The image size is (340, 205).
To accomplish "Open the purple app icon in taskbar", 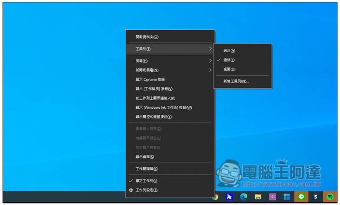I will coord(272,197).
